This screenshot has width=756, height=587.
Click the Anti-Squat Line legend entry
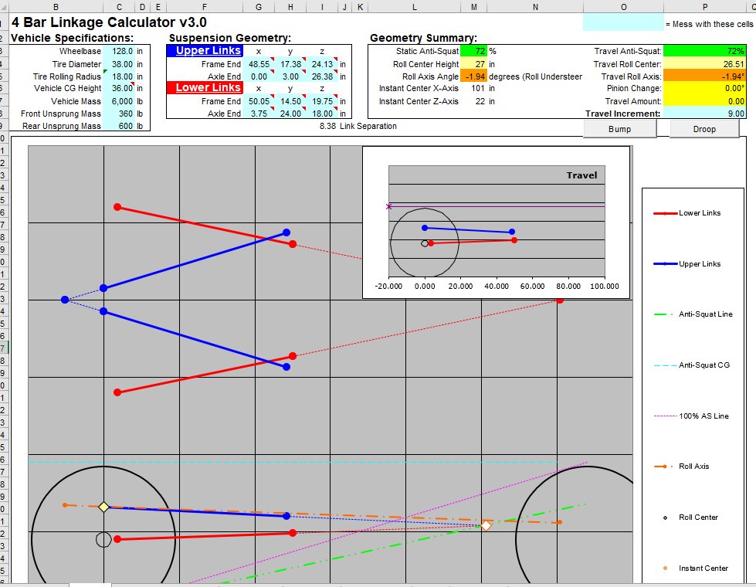click(x=693, y=314)
